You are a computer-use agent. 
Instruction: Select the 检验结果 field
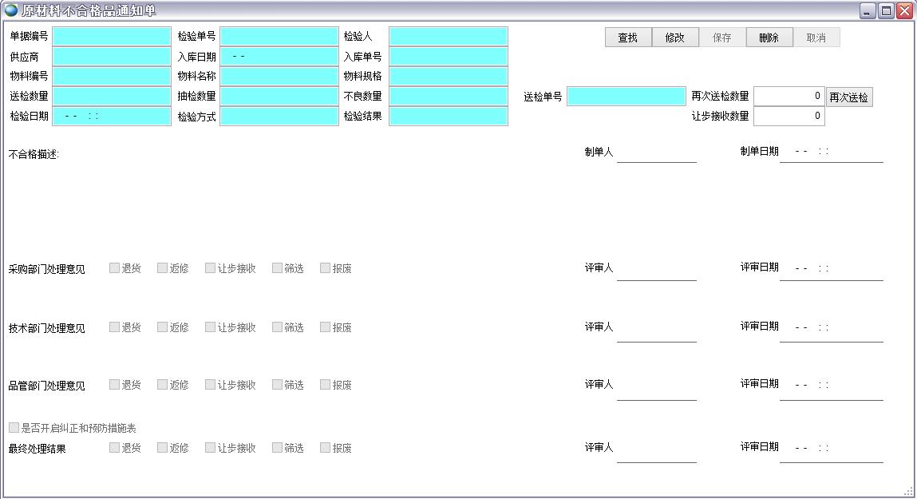tap(448, 117)
